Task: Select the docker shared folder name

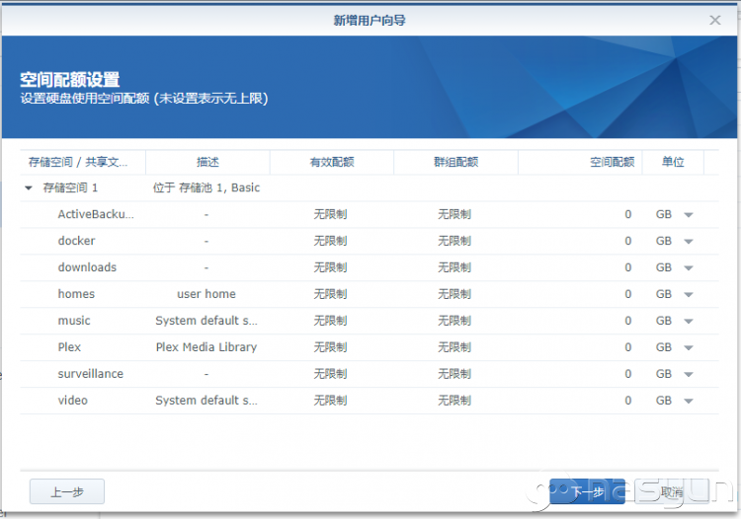Action: pos(76,241)
